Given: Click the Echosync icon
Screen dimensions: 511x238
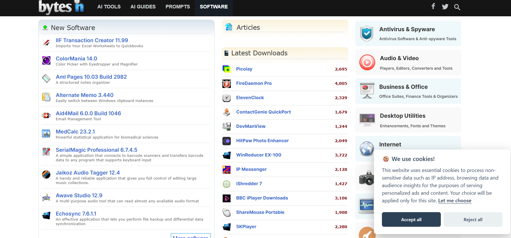Looking at the screenshot, I should [46, 216].
